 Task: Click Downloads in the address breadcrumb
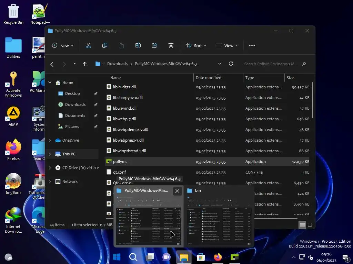[x=117, y=64]
